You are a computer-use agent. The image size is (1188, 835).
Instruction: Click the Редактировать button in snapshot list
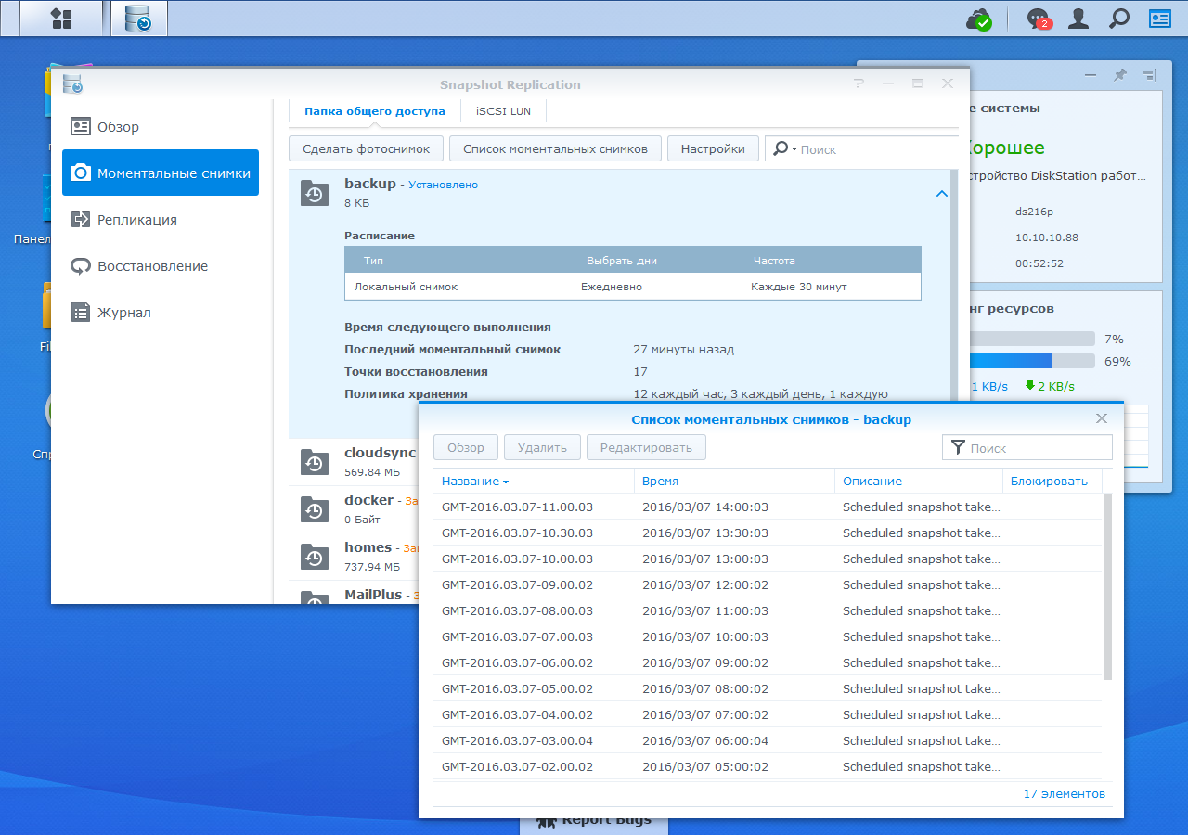pos(646,447)
